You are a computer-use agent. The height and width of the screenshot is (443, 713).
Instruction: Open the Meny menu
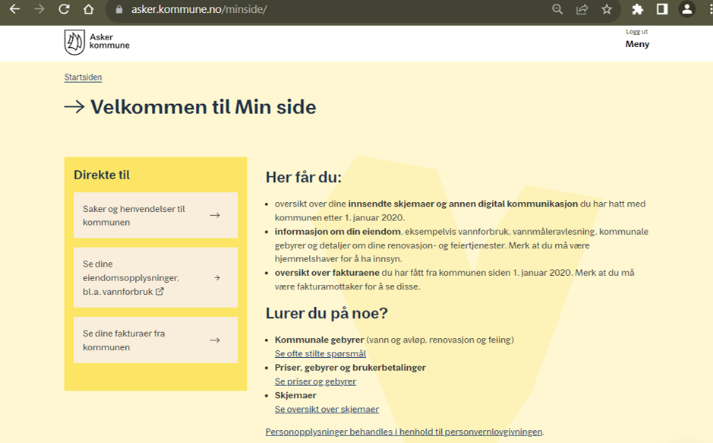(x=637, y=44)
